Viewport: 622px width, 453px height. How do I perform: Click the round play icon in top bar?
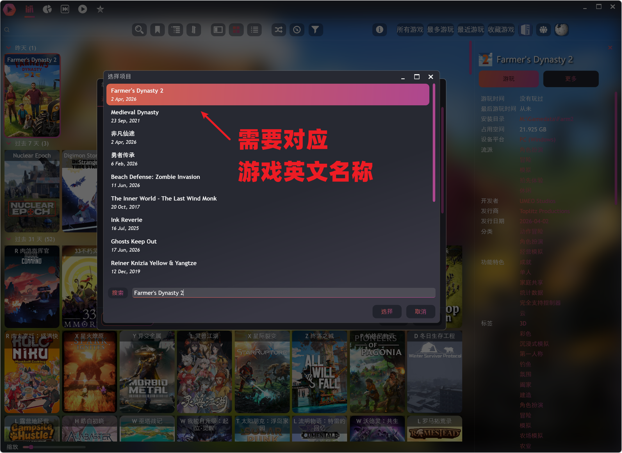coord(83,9)
